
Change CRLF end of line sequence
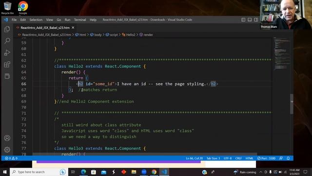click(x=238, y=158)
